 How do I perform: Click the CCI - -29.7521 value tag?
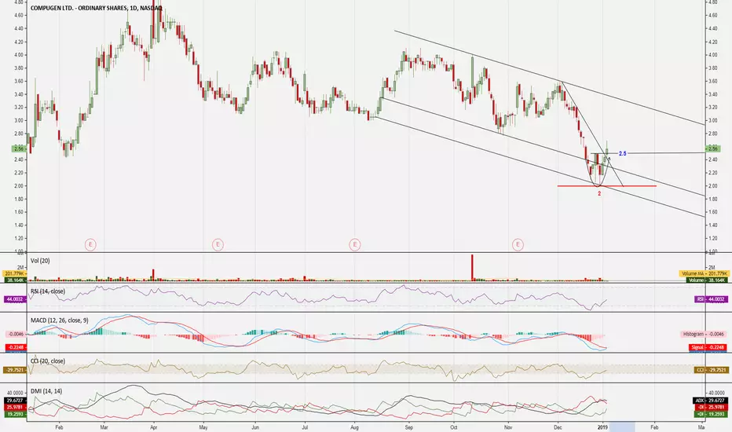point(712,370)
